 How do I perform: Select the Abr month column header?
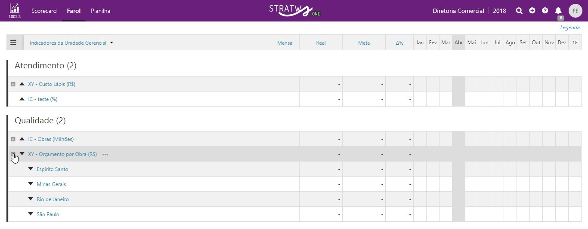[458, 43]
